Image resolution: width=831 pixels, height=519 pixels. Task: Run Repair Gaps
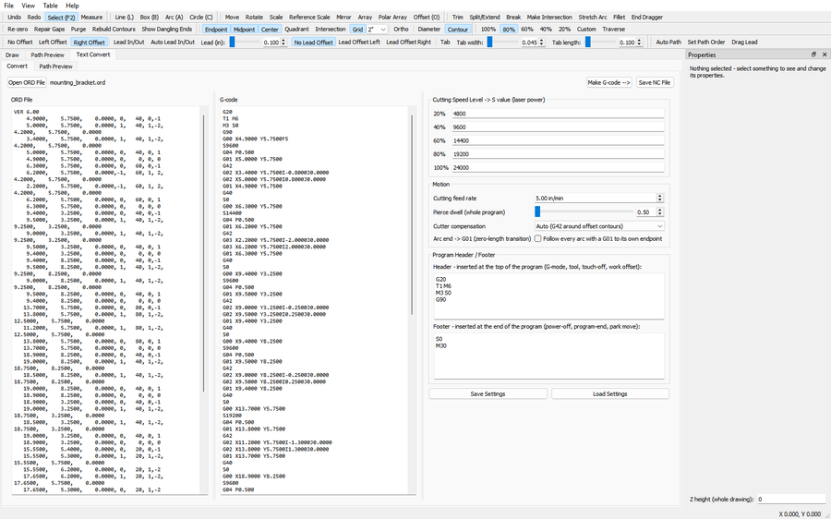click(49, 30)
